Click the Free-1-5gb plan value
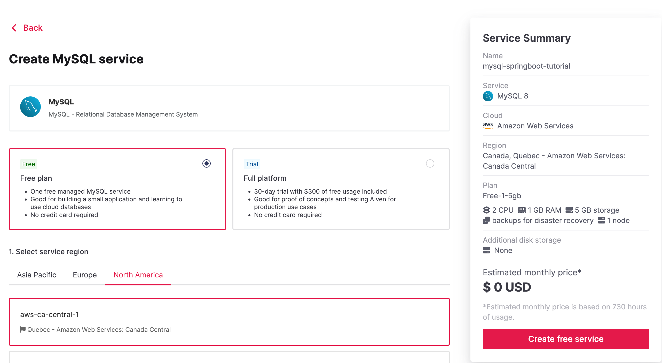The height and width of the screenshot is (363, 662). tap(502, 196)
